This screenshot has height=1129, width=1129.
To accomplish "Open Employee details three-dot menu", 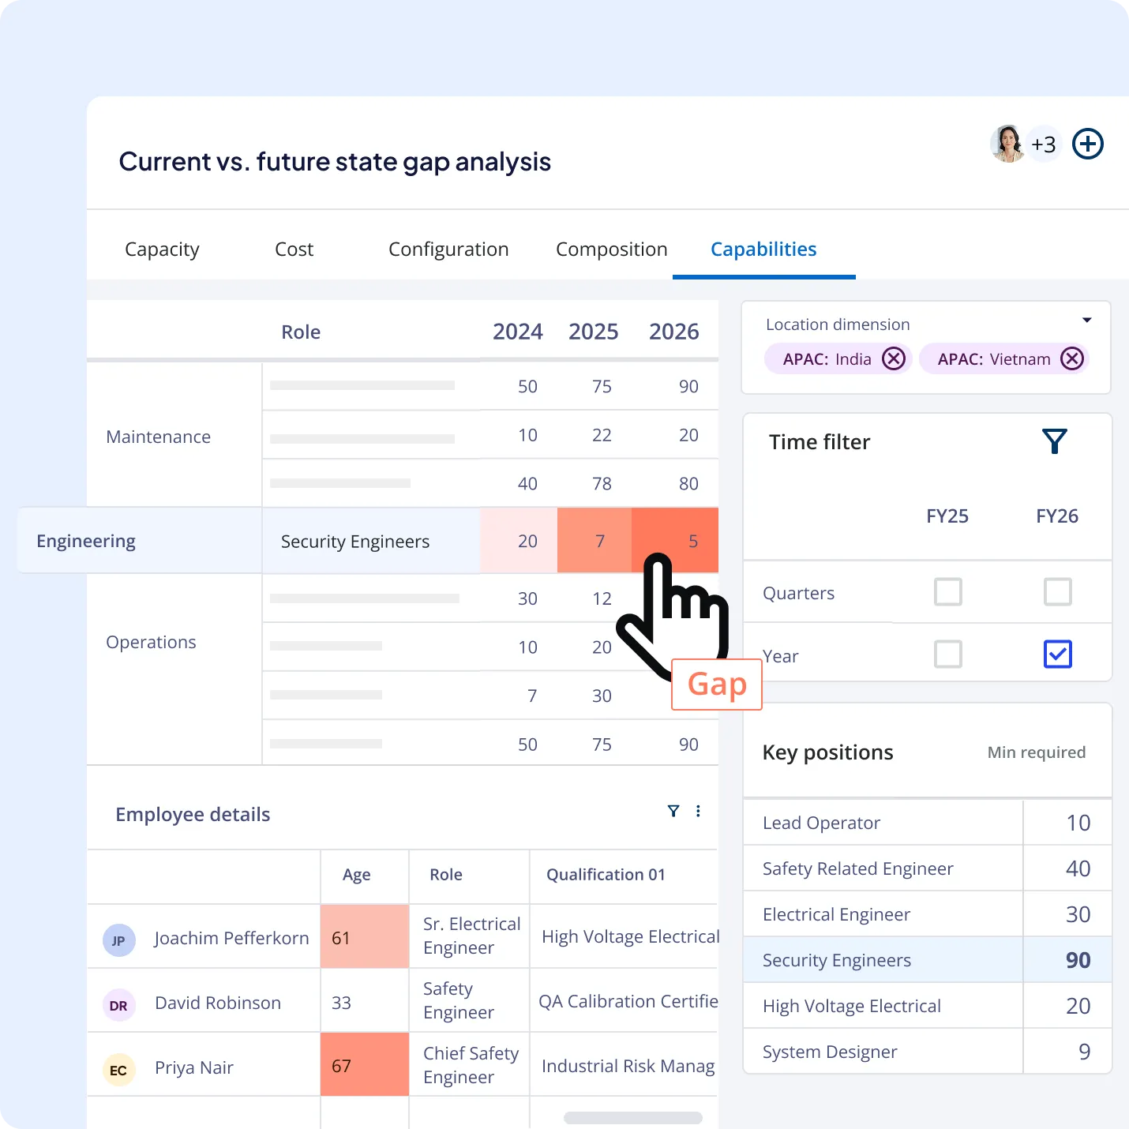I will click(x=698, y=811).
